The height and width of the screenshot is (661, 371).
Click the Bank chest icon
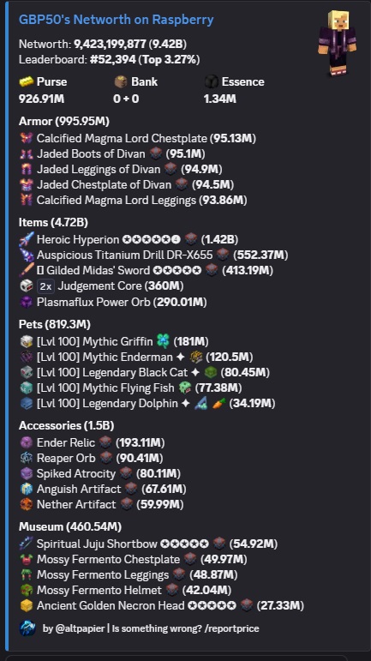(x=121, y=81)
